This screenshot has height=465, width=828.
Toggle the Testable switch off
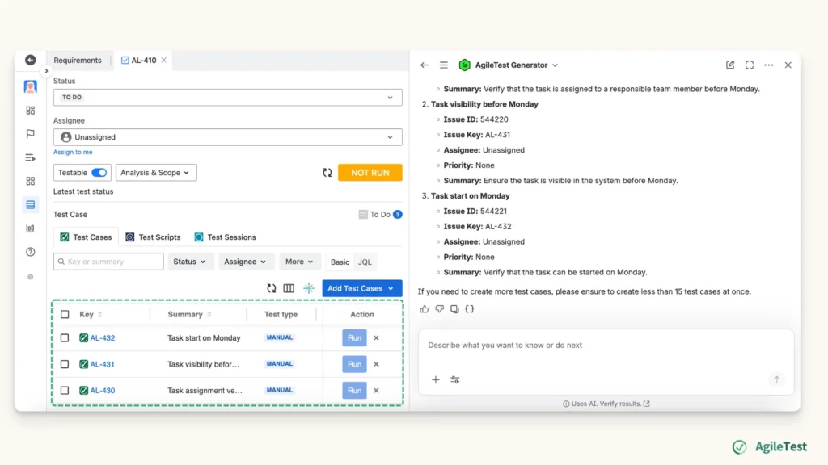coord(99,172)
